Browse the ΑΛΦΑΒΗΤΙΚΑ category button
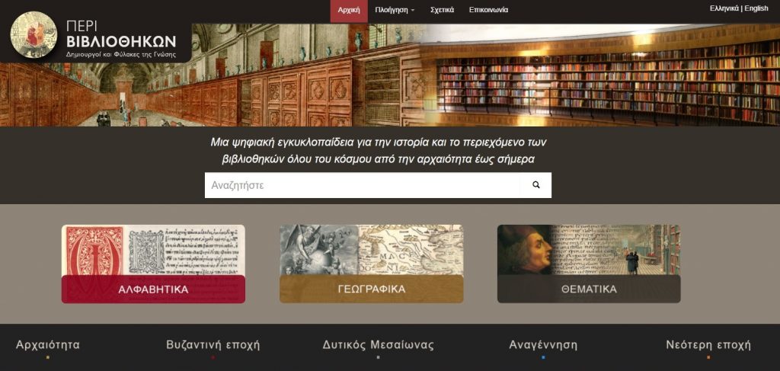 (x=153, y=289)
